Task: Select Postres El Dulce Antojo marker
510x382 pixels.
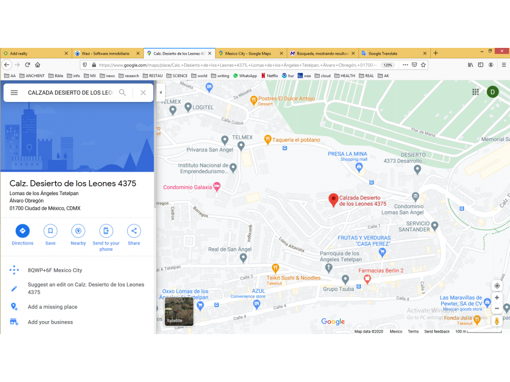Action: point(254,100)
